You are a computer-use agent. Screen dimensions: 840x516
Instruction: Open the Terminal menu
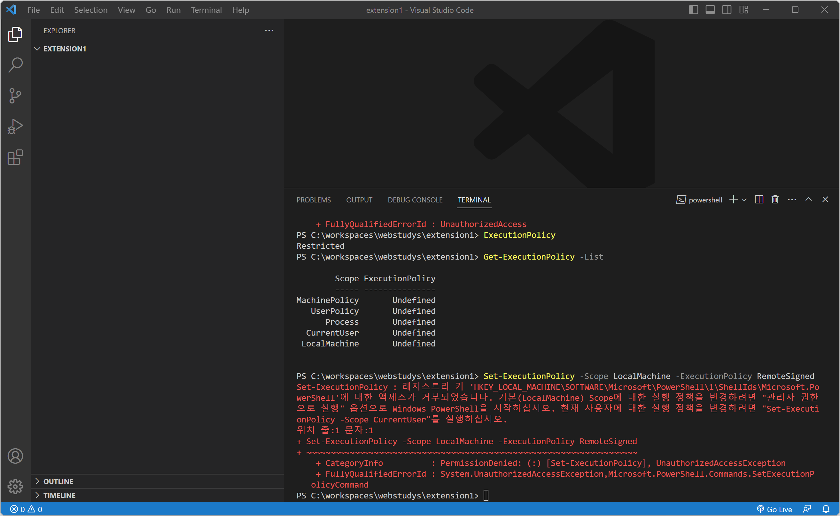(206, 10)
